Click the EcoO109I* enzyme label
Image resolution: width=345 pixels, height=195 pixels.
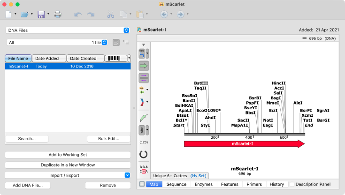[208, 110]
